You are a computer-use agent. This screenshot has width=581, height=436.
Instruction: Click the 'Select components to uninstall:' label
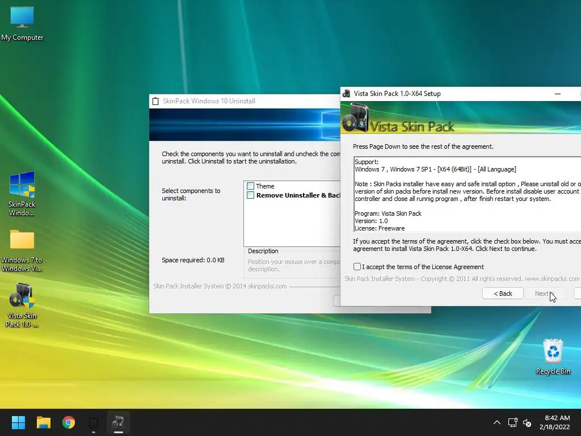(191, 194)
